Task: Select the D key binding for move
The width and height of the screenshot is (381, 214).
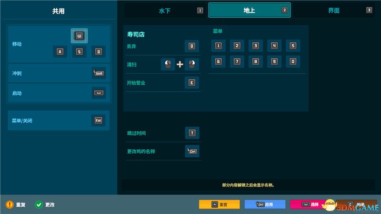Action: coord(99,51)
